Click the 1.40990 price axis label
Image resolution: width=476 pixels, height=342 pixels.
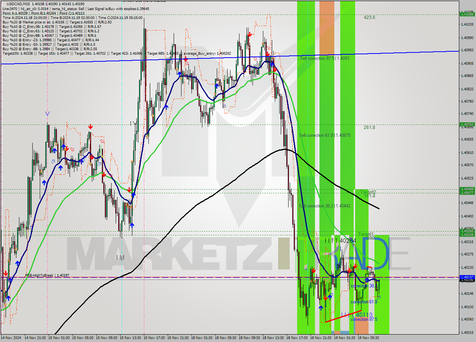pyautogui.click(x=467, y=38)
